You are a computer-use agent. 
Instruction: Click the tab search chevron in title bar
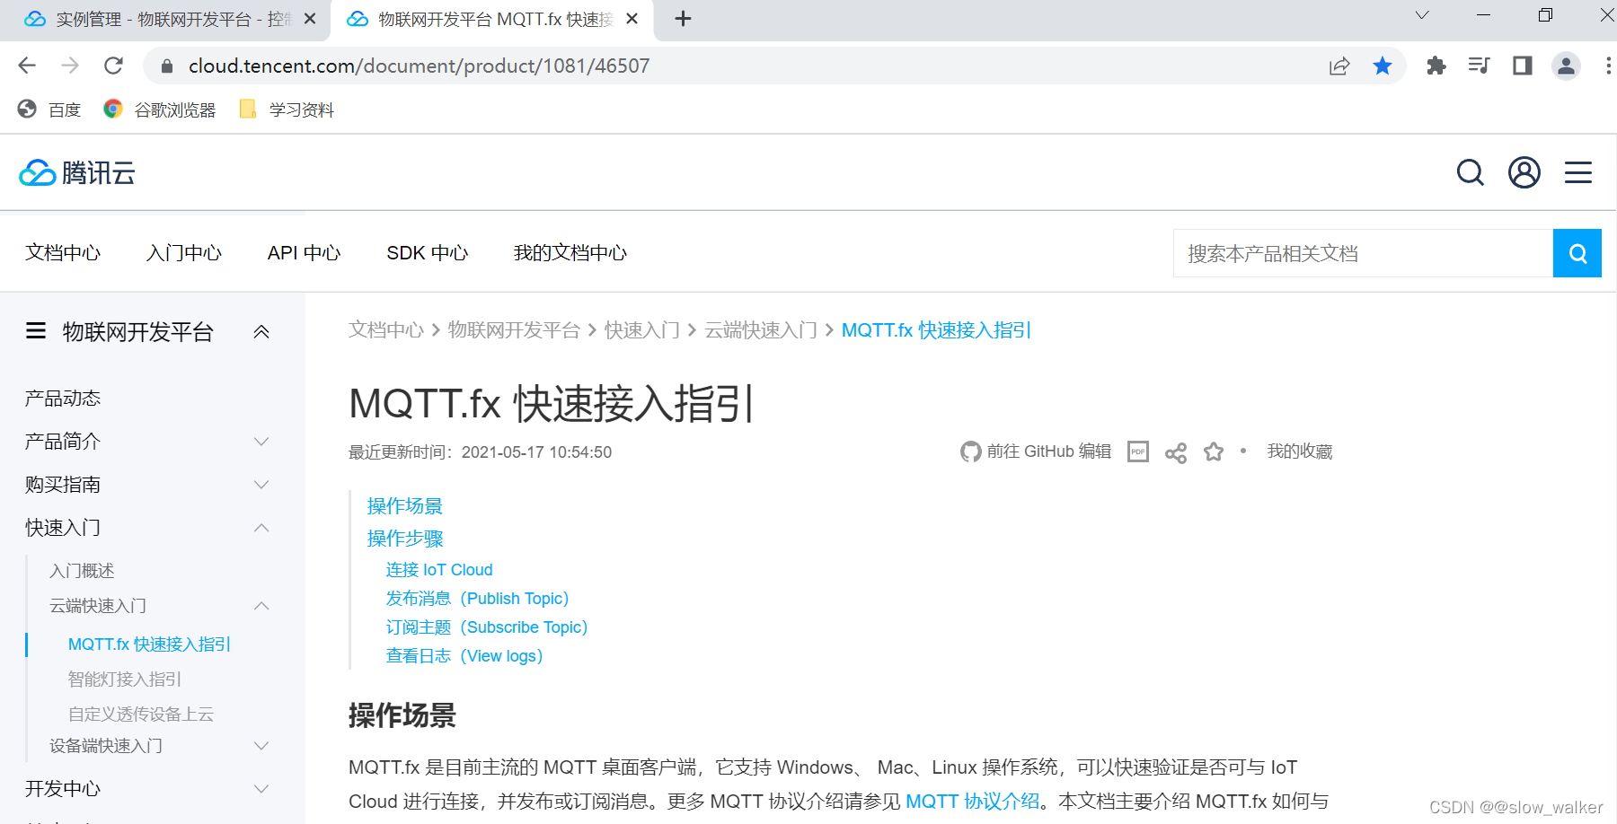point(1422,15)
